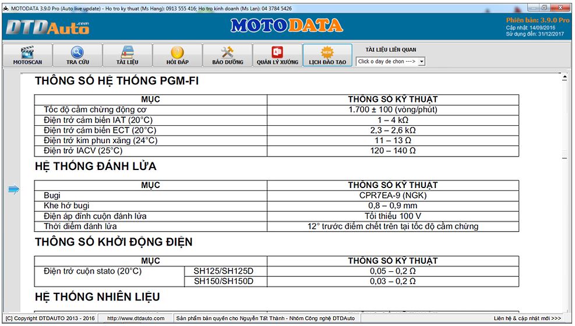This screenshot has height=326, width=575.
Task: Click value '11 – 13 Ω'
Action: coord(393,140)
